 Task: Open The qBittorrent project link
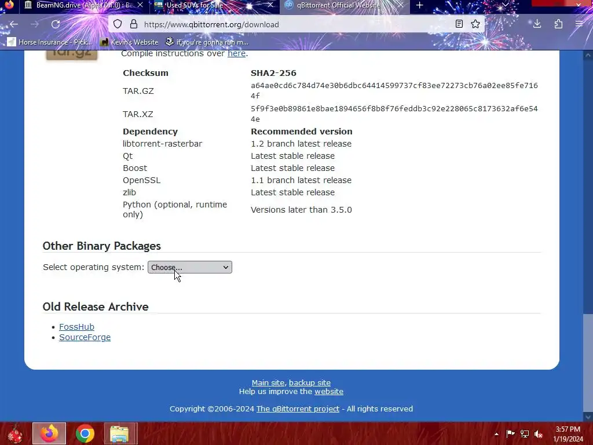coord(298,408)
